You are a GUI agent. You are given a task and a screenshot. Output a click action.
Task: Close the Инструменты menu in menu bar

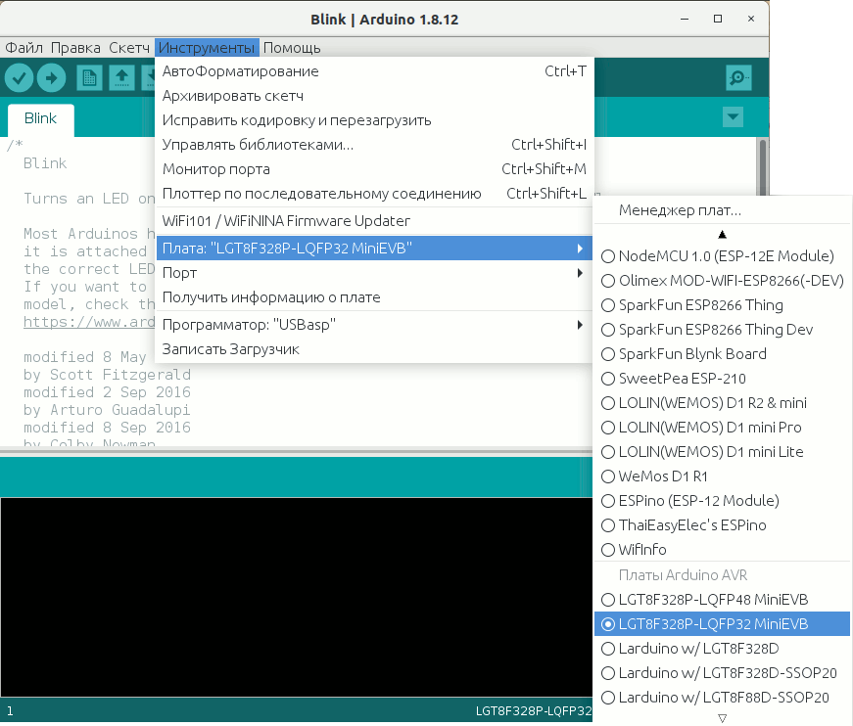[207, 48]
